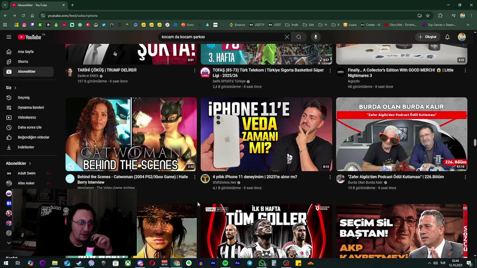Viewport: 477px width, 268px height.
Task: Open the Adult Swim subscription channel
Action: tap(28, 173)
